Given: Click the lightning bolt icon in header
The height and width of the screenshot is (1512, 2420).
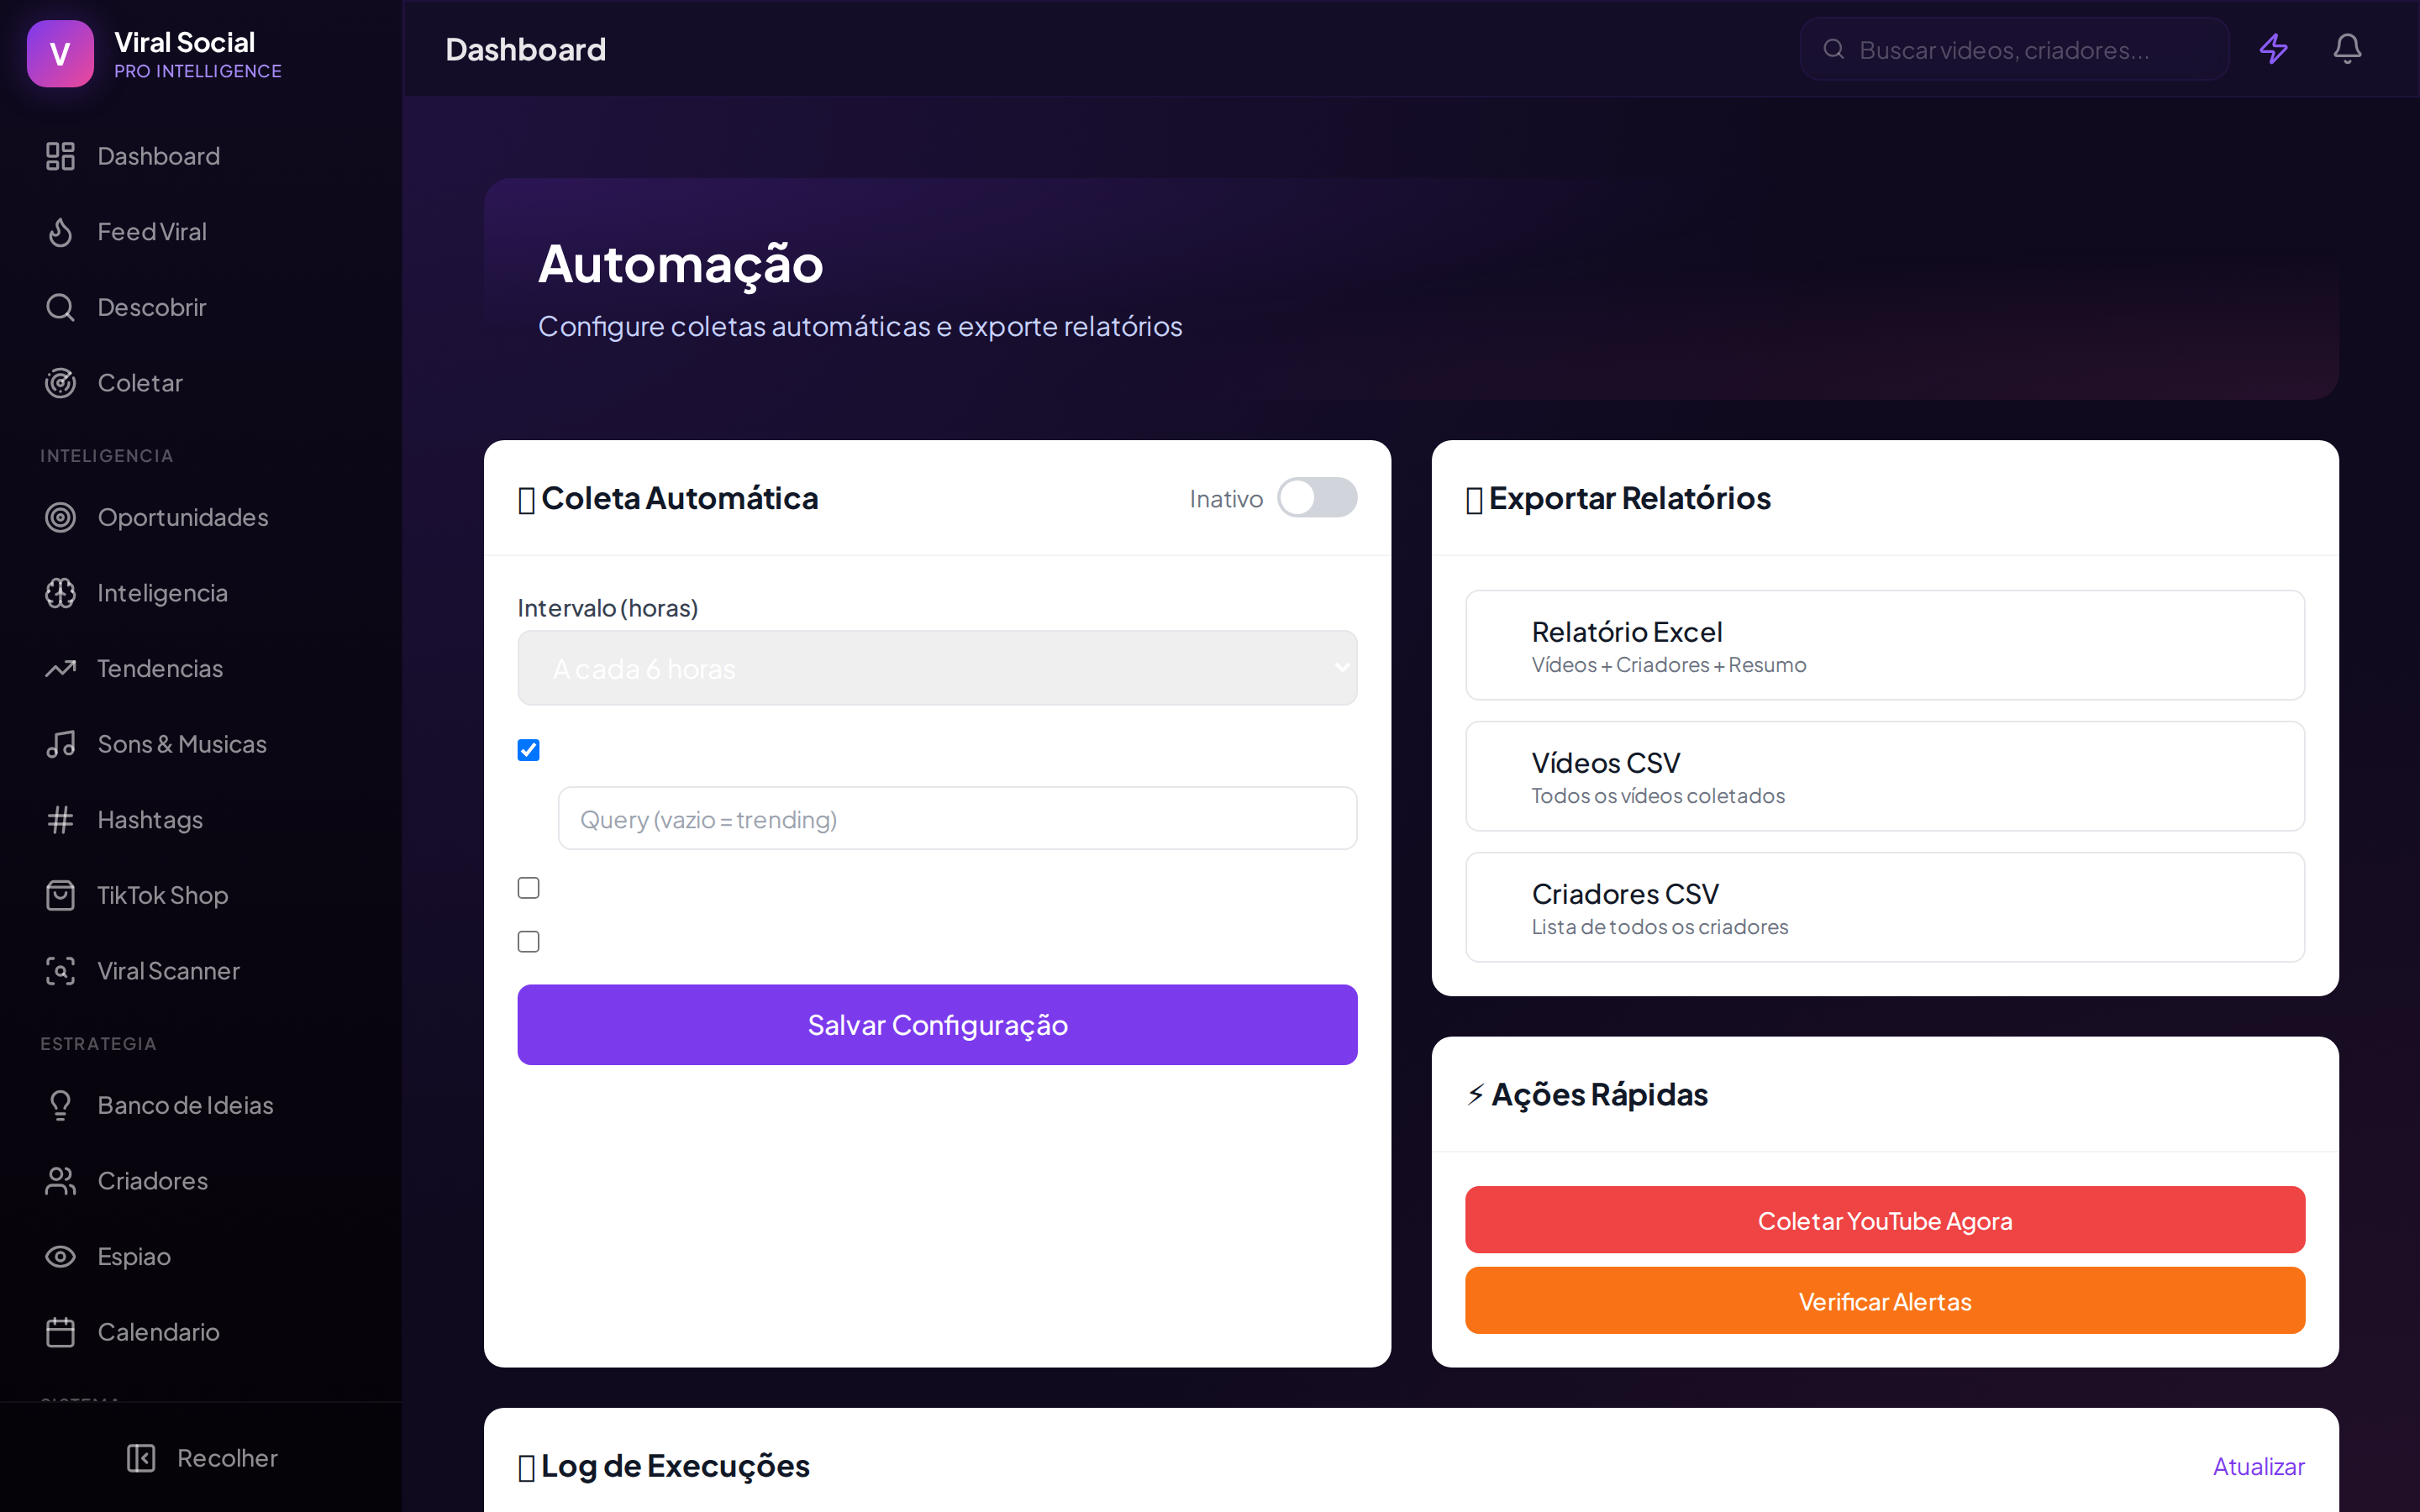Looking at the screenshot, I should pos(2273,49).
